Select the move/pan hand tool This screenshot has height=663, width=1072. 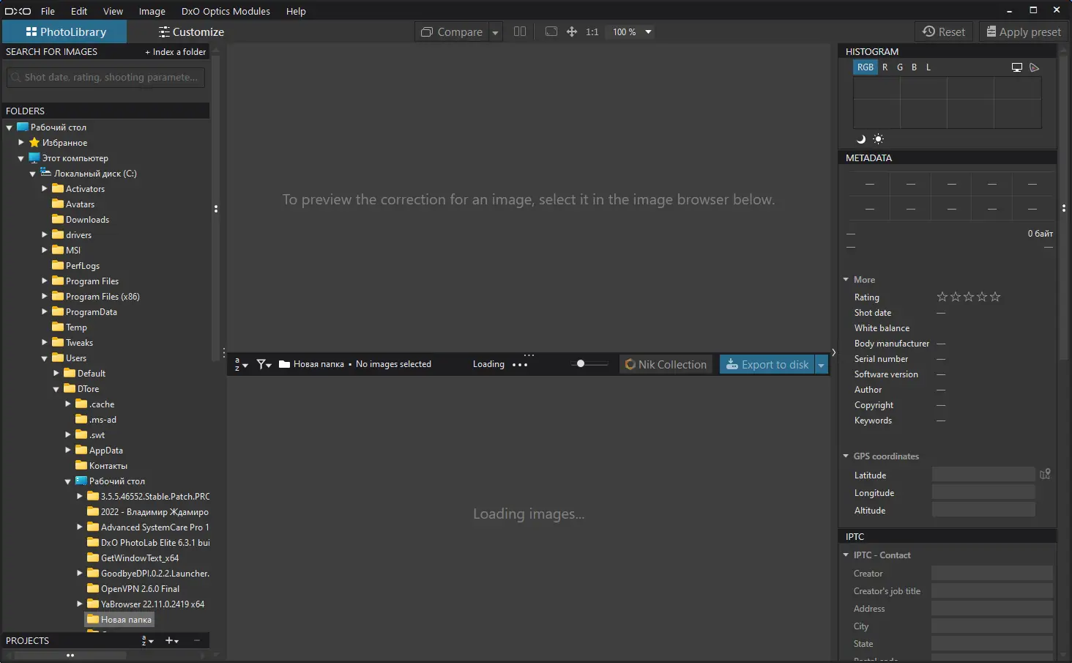click(x=572, y=32)
